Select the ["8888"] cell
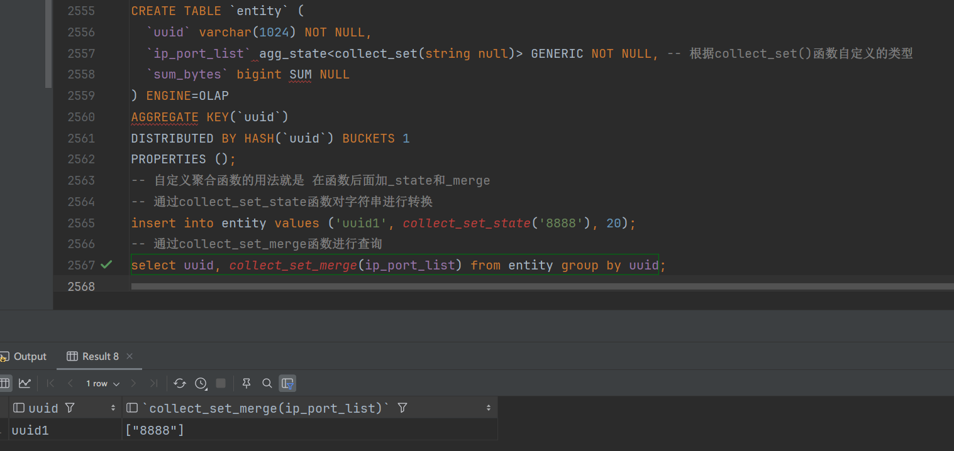 coord(310,430)
